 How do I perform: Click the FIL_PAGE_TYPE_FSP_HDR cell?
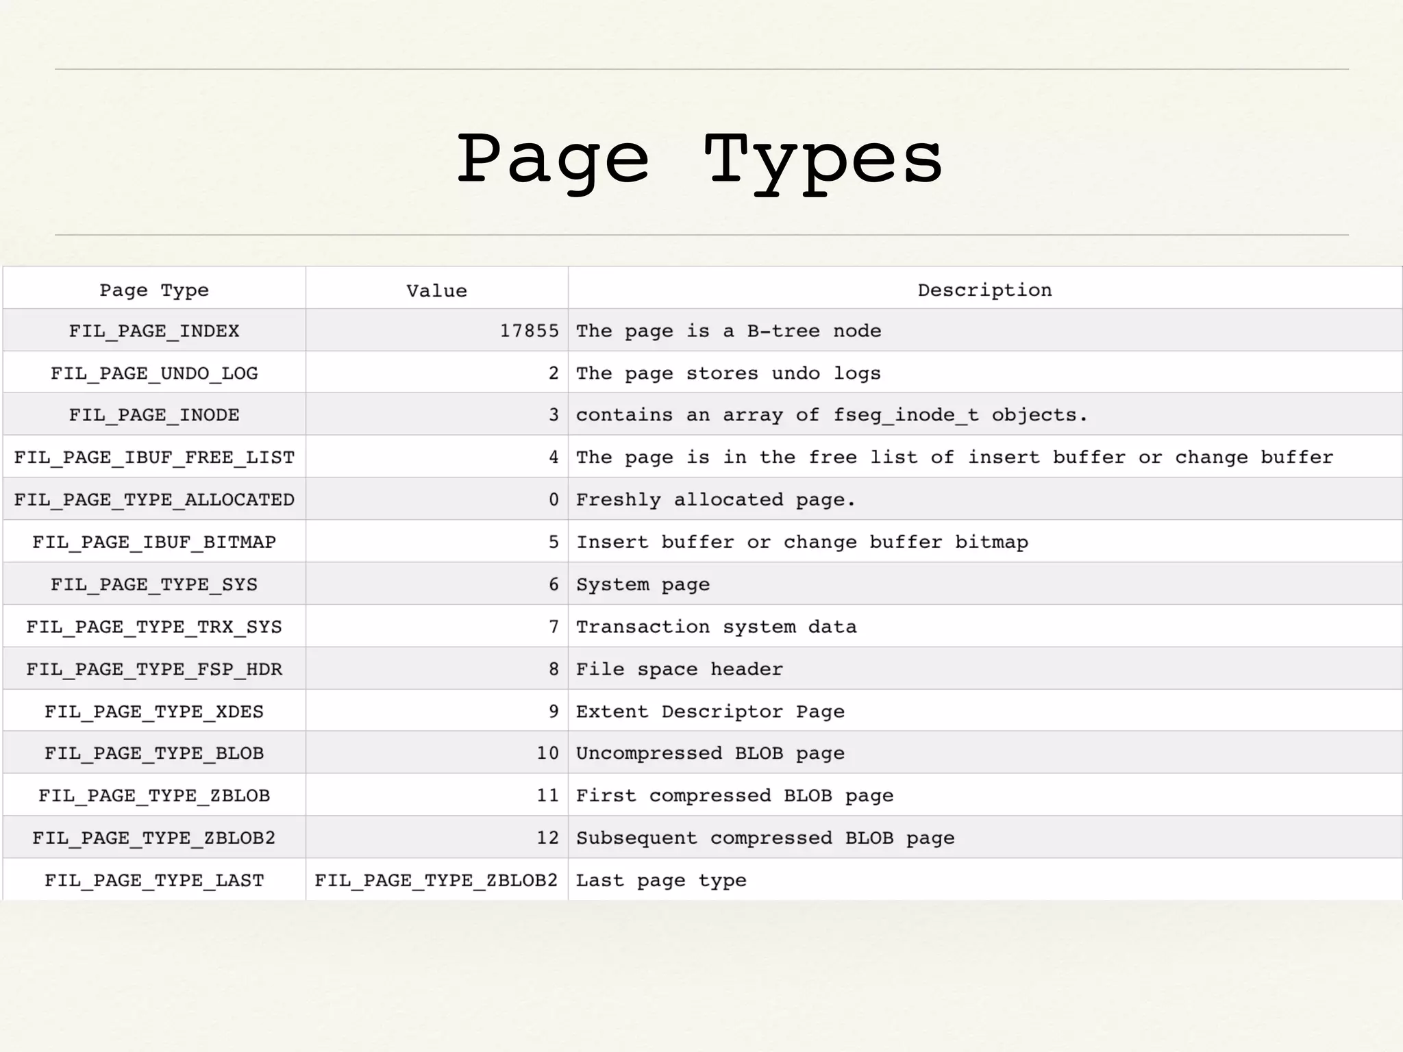click(x=154, y=669)
